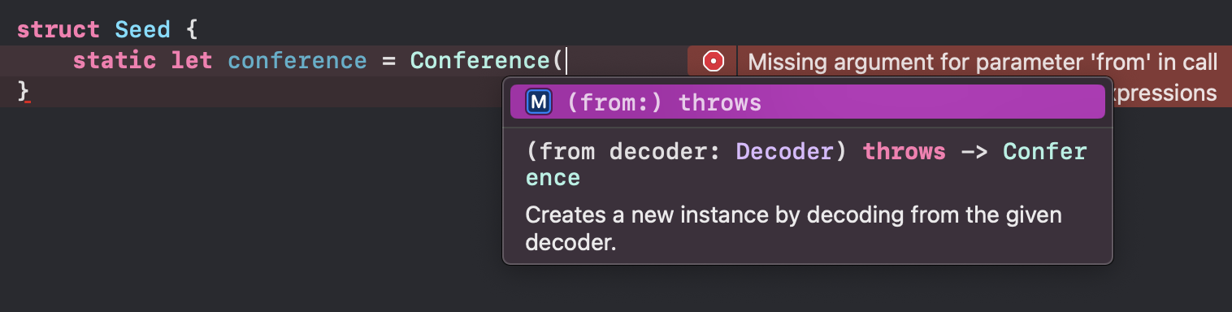
Task: Click the red error indicator icon
Action: [713, 61]
